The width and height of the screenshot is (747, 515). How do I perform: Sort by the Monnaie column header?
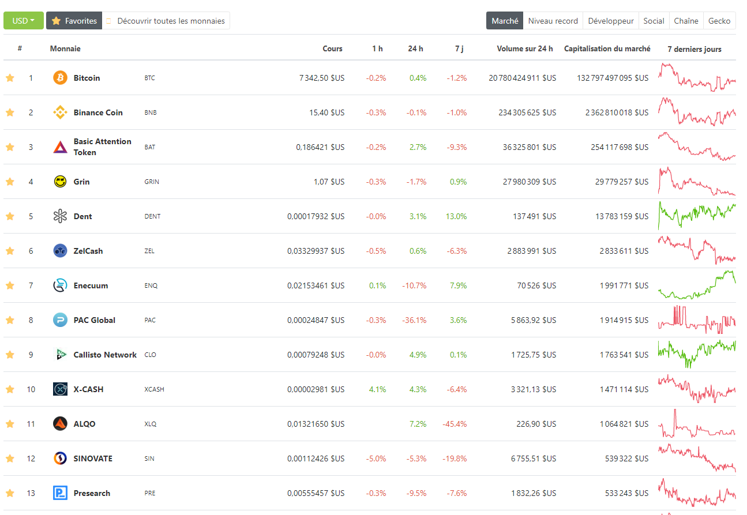(x=65, y=49)
